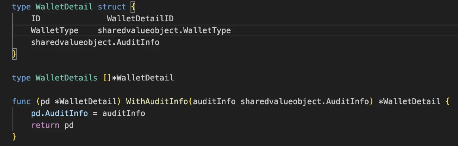Click the WithAuditInfo method name

click(x=157, y=101)
